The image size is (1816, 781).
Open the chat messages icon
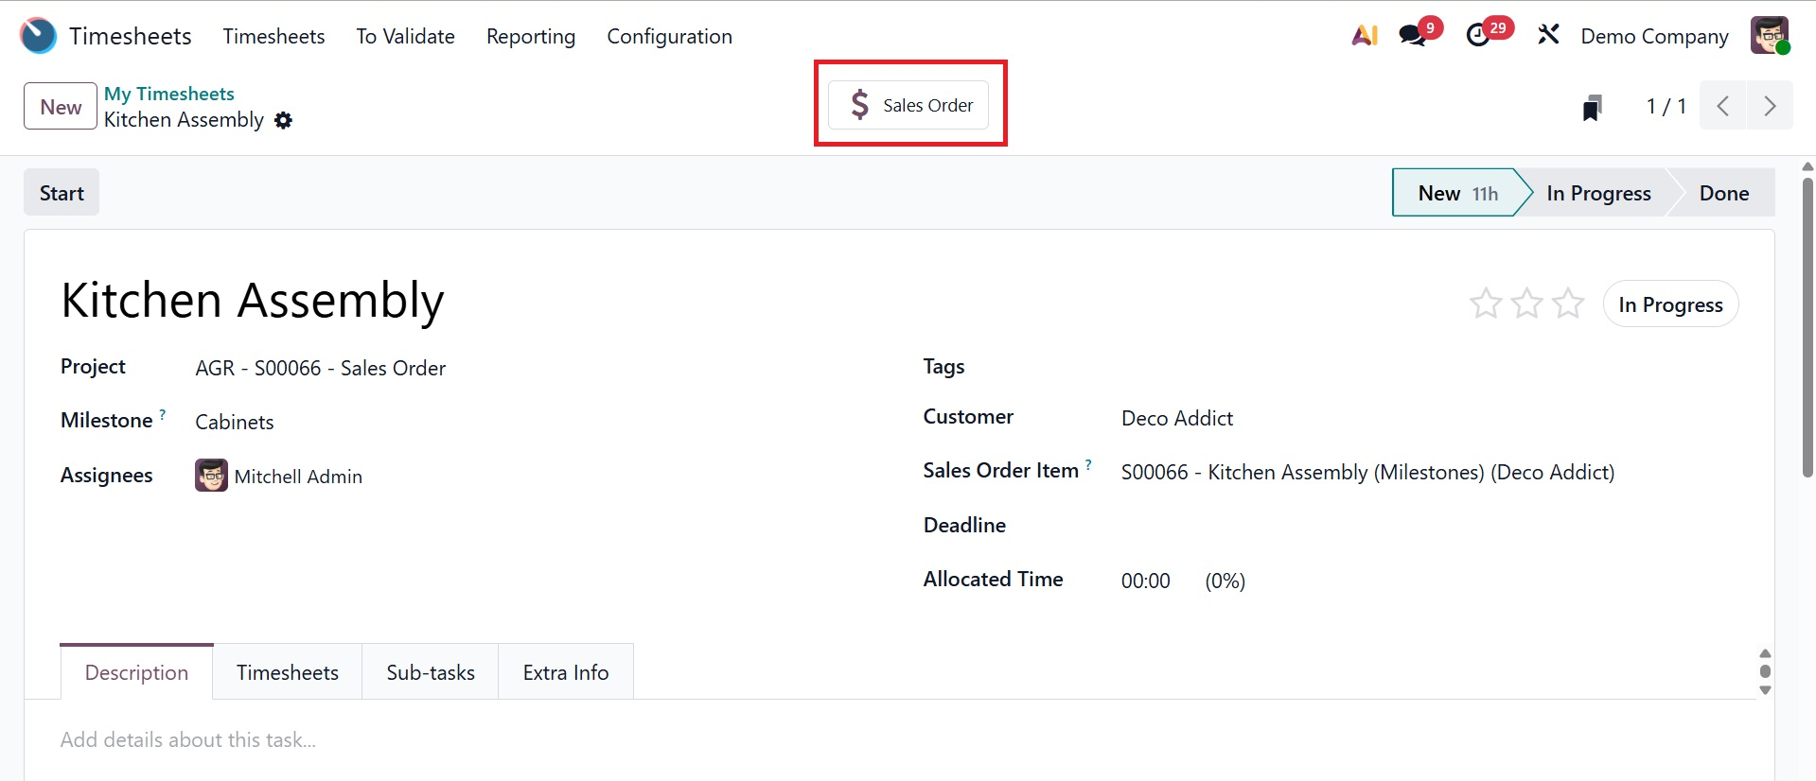click(x=1413, y=36)
